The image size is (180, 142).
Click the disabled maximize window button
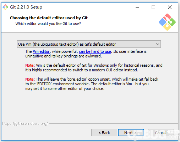pos(153,7)
